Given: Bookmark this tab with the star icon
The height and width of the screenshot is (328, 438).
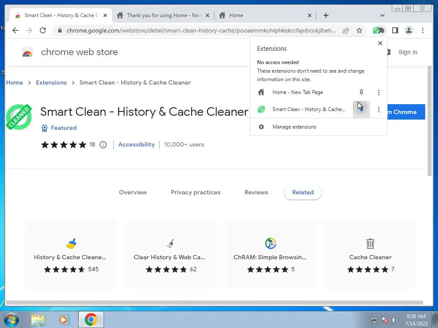Looking at the screenshot, I should click(359, 30).
